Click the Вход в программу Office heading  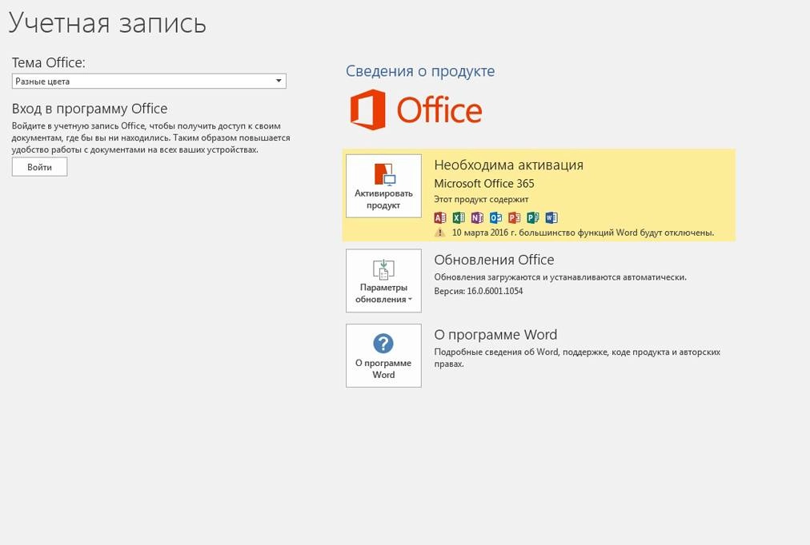[90, 109]
